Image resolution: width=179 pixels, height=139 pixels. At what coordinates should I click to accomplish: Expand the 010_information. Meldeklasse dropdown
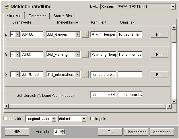tap(77, 74)
